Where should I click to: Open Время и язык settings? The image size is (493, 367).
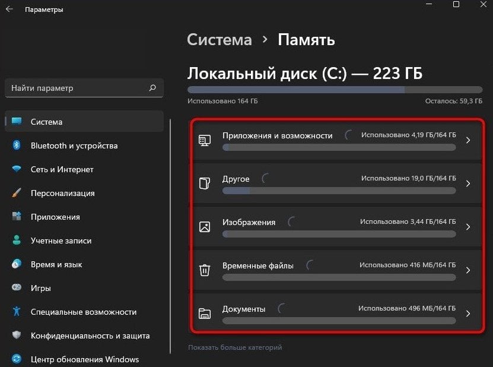84,264
